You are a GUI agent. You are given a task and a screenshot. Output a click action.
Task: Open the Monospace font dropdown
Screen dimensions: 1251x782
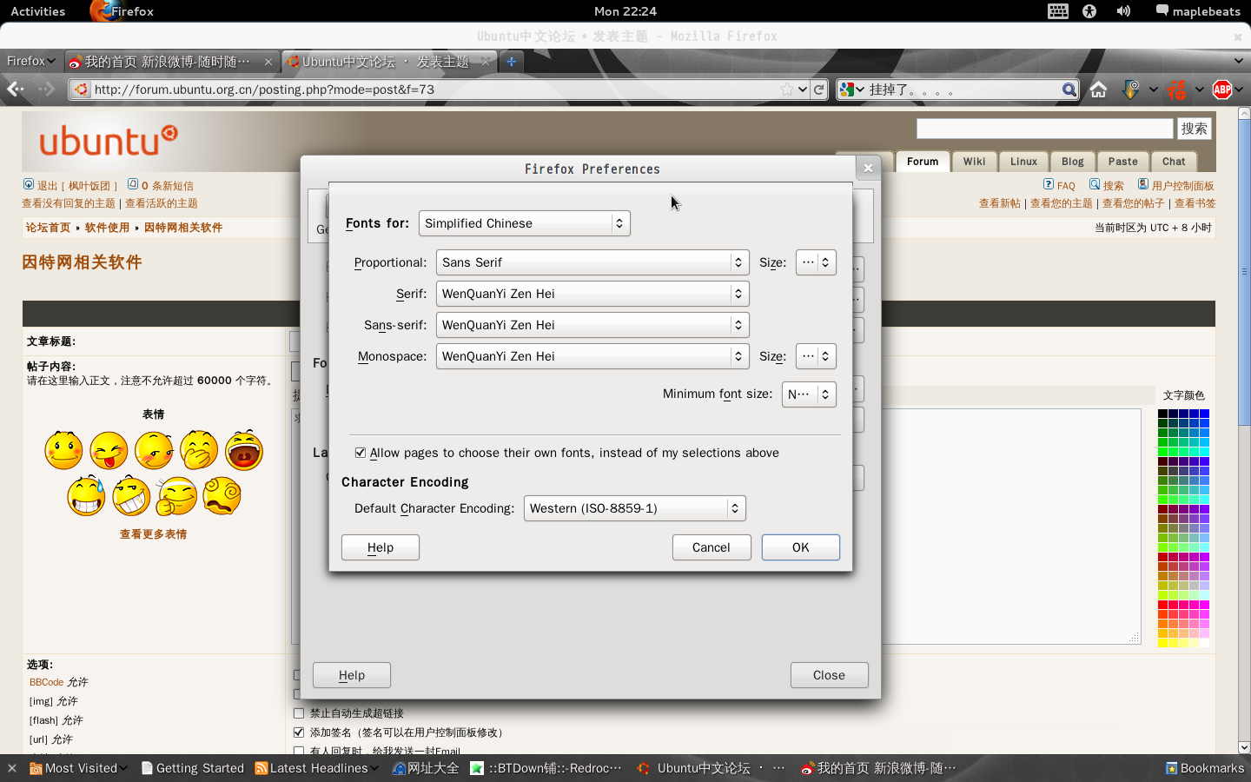point(592,356)
